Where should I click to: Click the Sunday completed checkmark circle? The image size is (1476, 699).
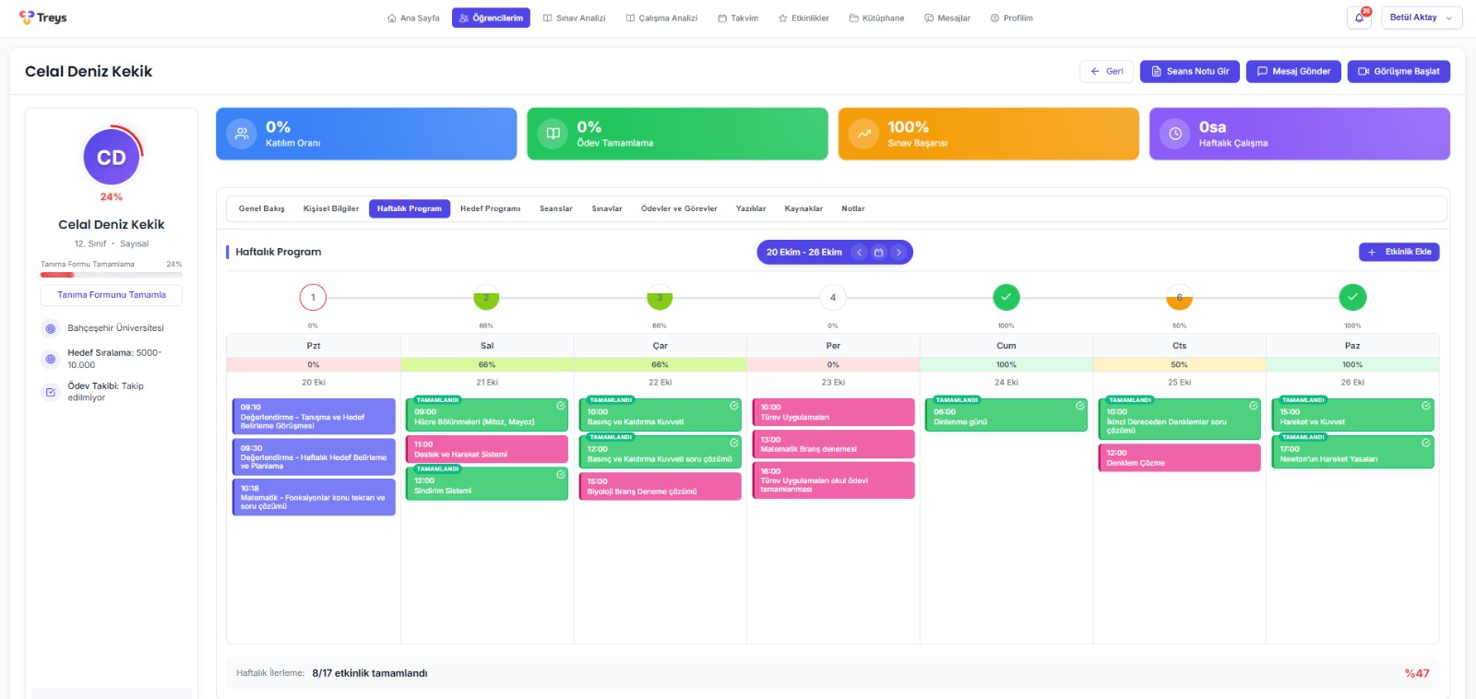[x=1351, y=297]
